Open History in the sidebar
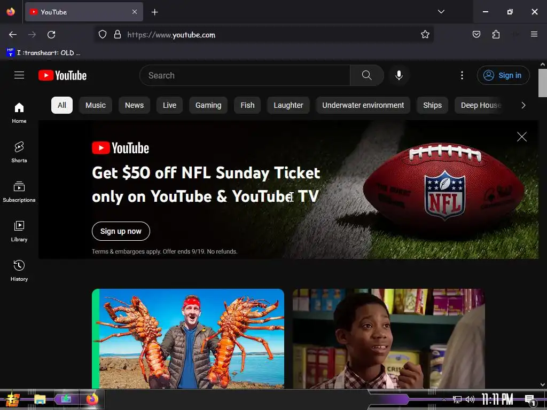Image resolution: width=547 pixels, height=410 pixels. pyautogui.click(x=19, y=271)
